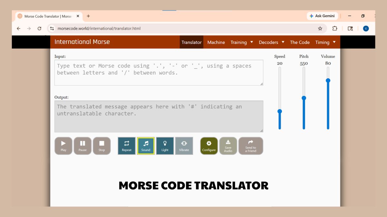
Task: Adjust the Volume slider
Action: pos(328,80)
